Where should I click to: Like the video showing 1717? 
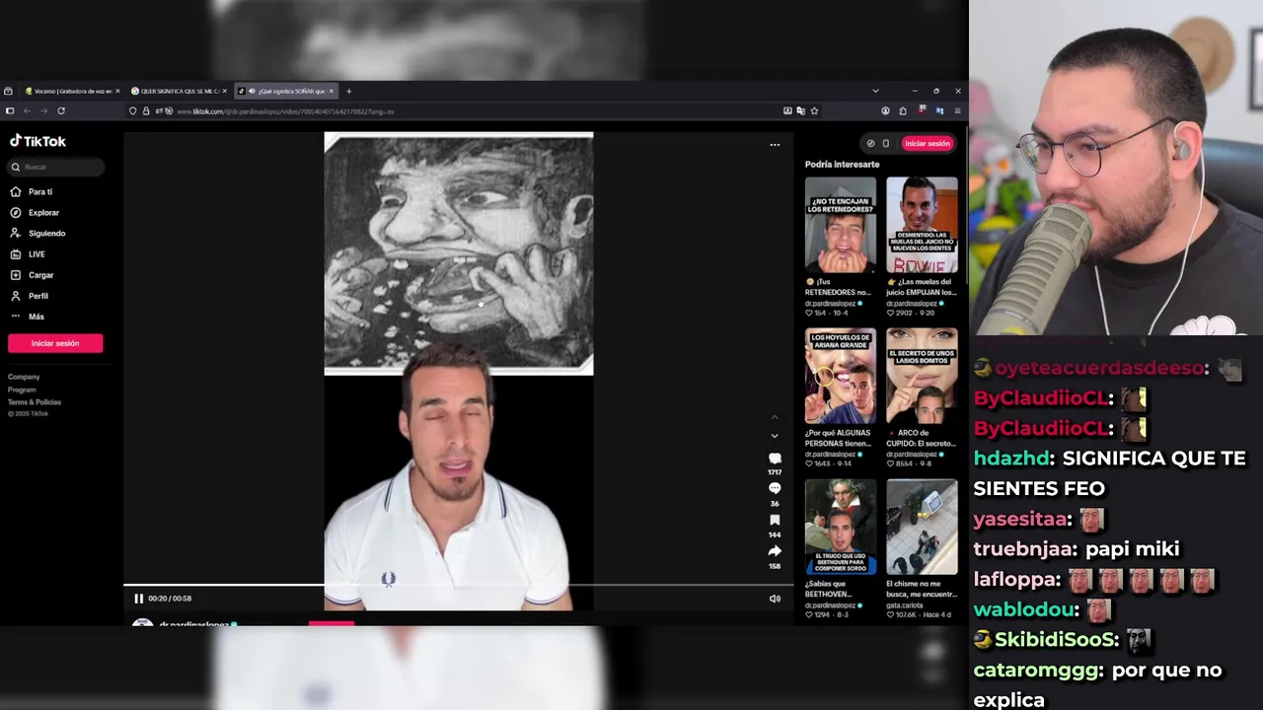click(775, 458)
